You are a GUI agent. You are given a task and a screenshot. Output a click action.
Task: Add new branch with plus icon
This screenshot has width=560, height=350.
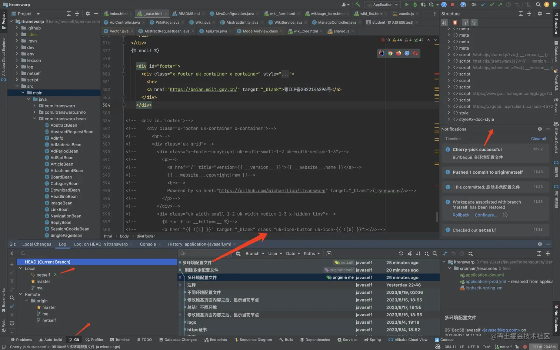[x=12, y=264]
